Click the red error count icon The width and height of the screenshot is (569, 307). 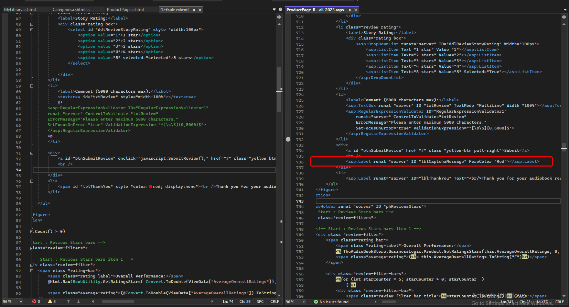[34, 302]
